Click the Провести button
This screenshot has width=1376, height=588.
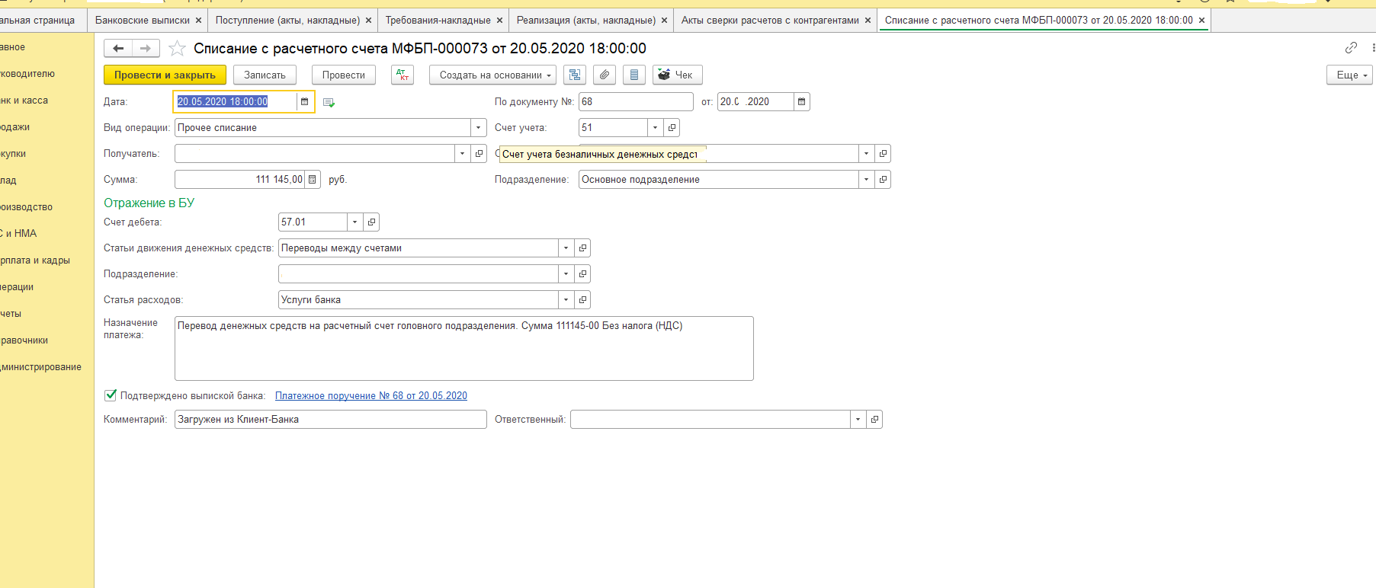(x=344, y=75)
